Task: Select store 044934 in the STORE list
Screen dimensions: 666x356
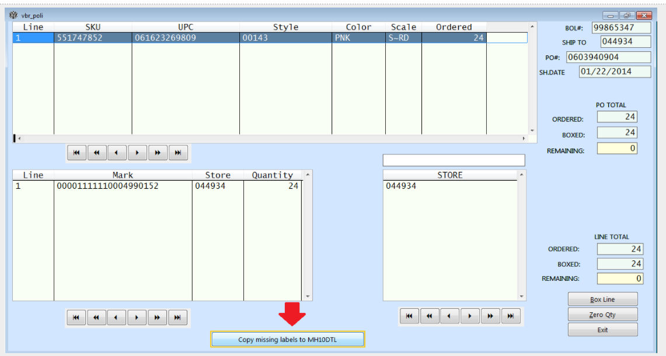Action: tap(402, 185)
